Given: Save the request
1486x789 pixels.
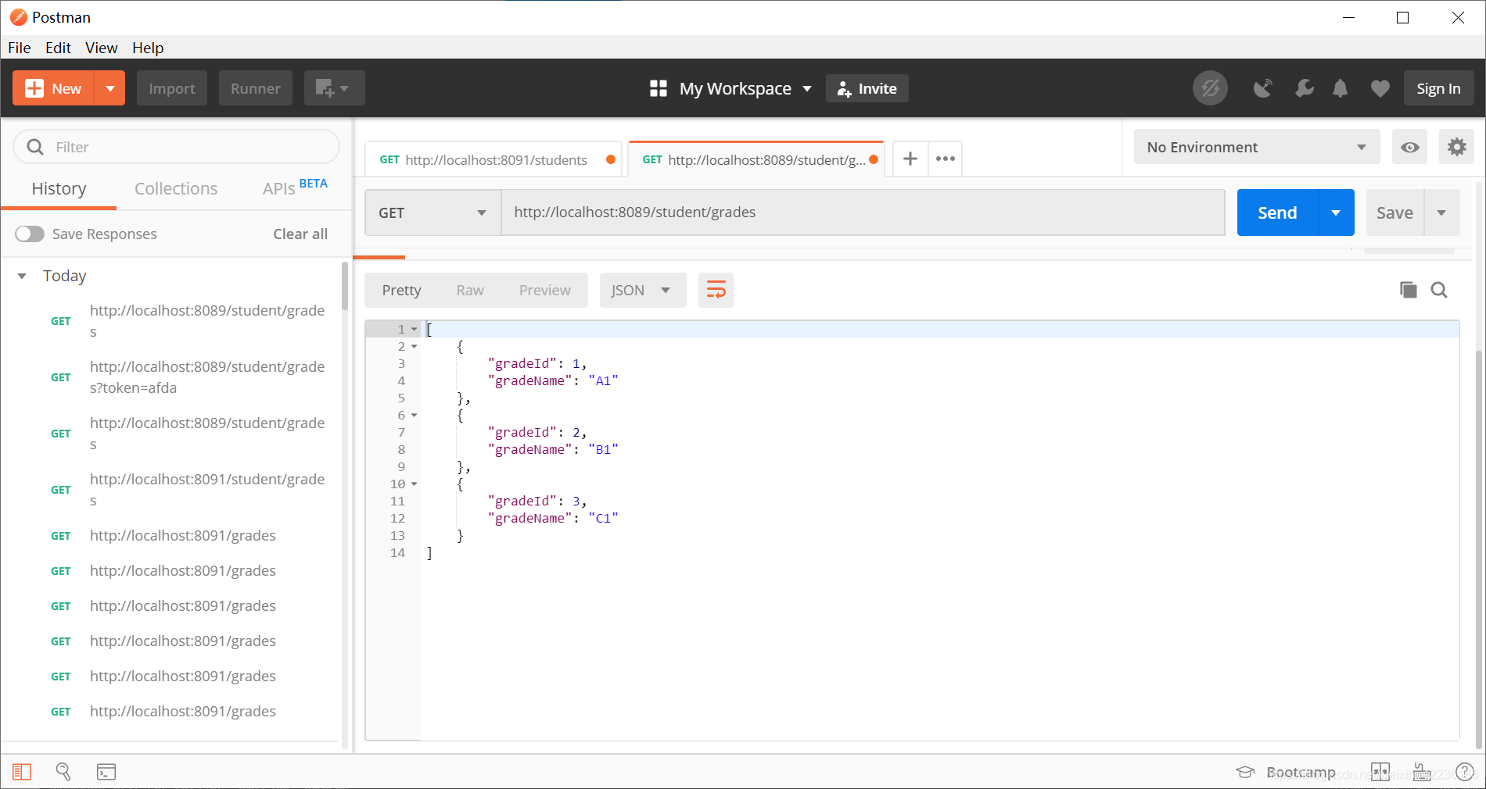Looking at the screenshot, I should pos(1394,212).
